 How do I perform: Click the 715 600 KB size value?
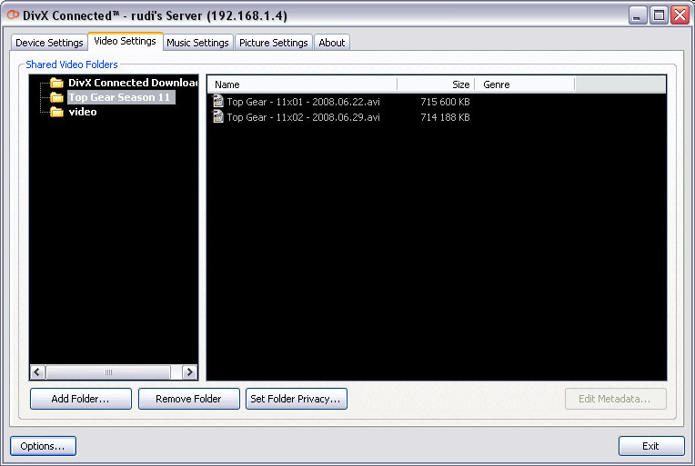point(445,102)
